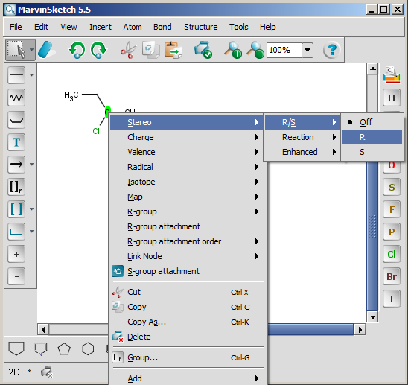The height and width of the screenshot is (385, 408).
Task: Click the Clean structure toolbar icon
Action: pos(203,50)
